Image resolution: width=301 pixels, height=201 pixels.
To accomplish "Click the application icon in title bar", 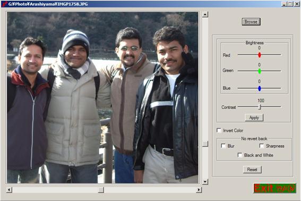I will click(x=4, y=4).
